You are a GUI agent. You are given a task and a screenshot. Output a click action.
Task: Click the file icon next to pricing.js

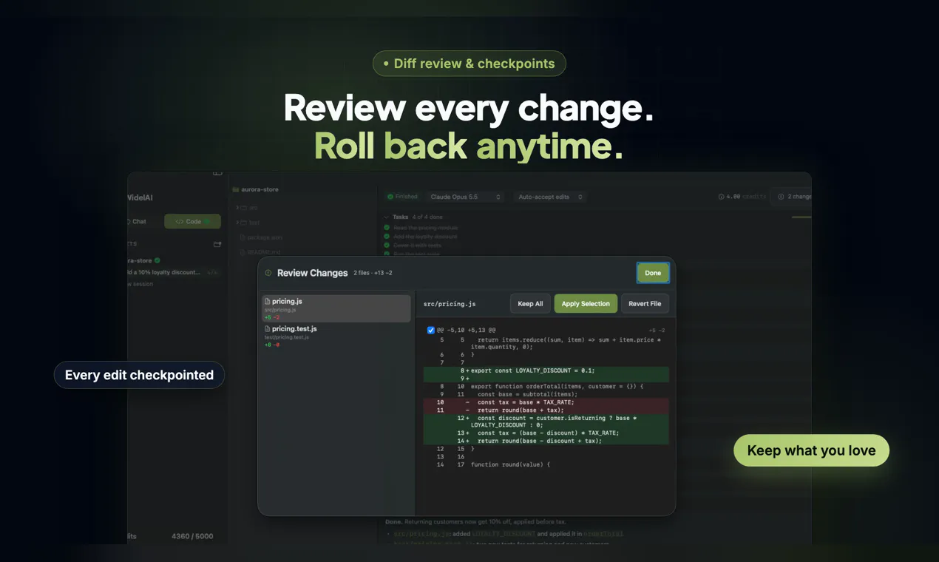click(268, 302)
